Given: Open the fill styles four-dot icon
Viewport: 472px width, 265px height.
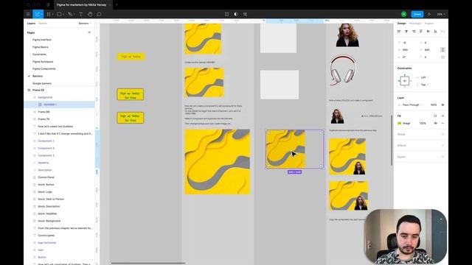Looking at the screenshot, I should [x=435, y=116].
